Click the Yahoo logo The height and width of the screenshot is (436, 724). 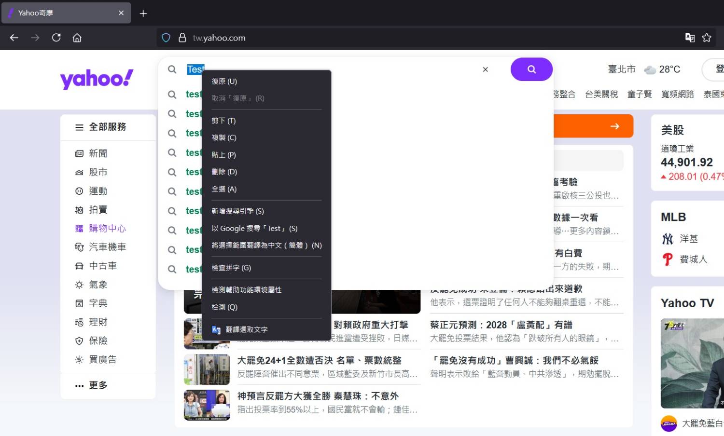(x=97, y=79)
